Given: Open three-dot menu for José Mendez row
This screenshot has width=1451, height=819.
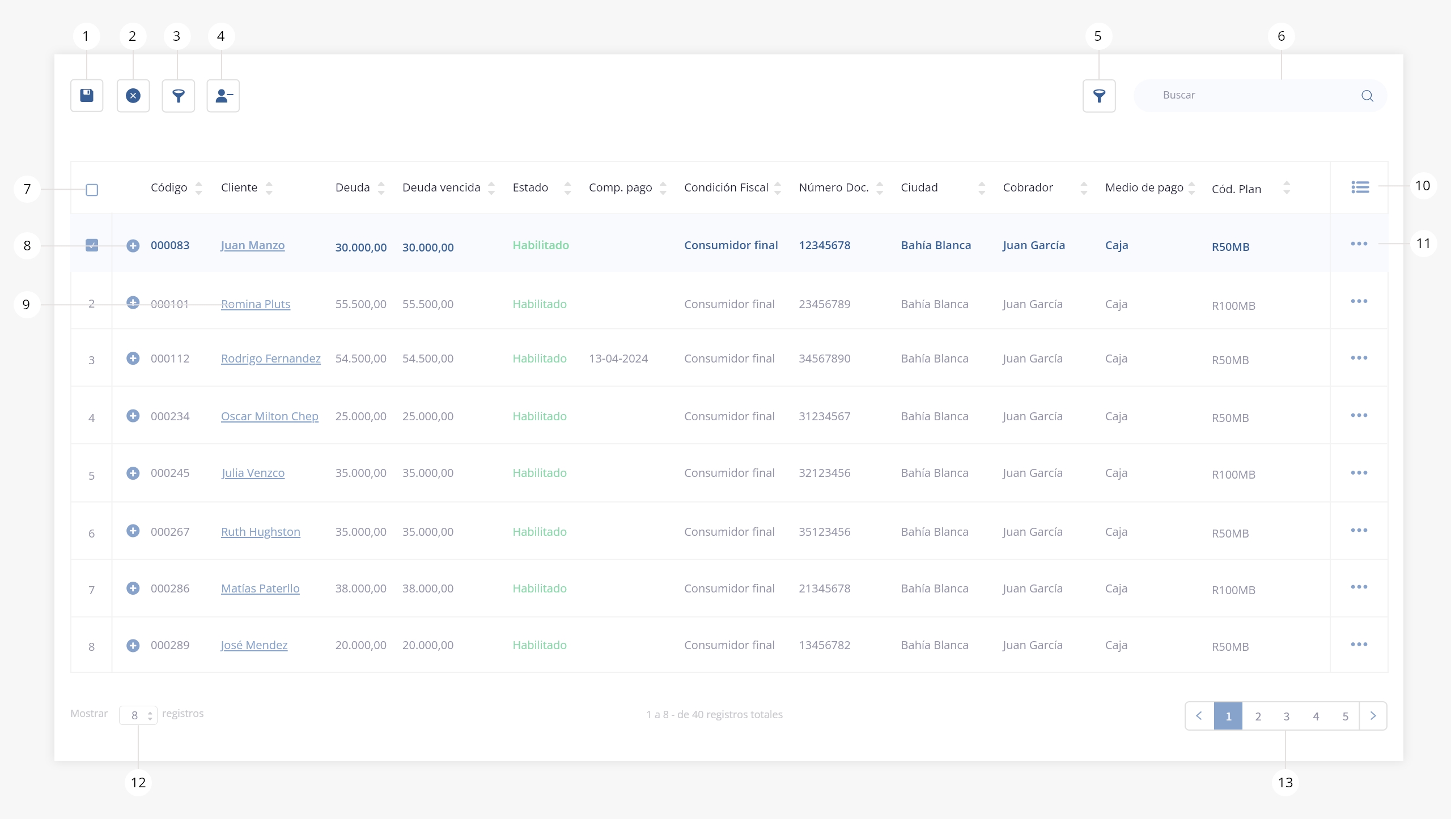Looking at the screenshot, I should point(1359,644).
